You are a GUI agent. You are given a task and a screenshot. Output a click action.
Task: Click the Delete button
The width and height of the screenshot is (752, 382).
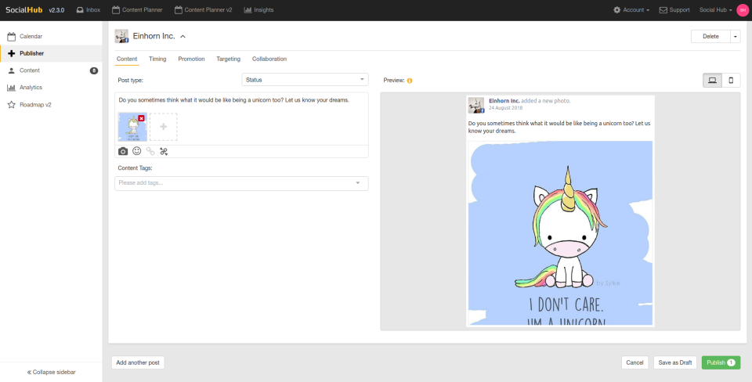click(x=710, y=37)
